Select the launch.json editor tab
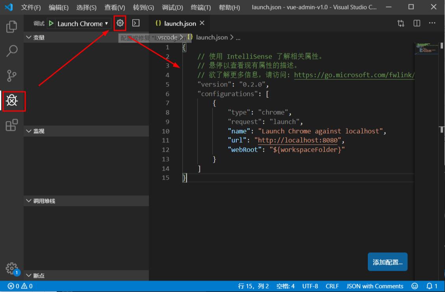 pos(179,23)
